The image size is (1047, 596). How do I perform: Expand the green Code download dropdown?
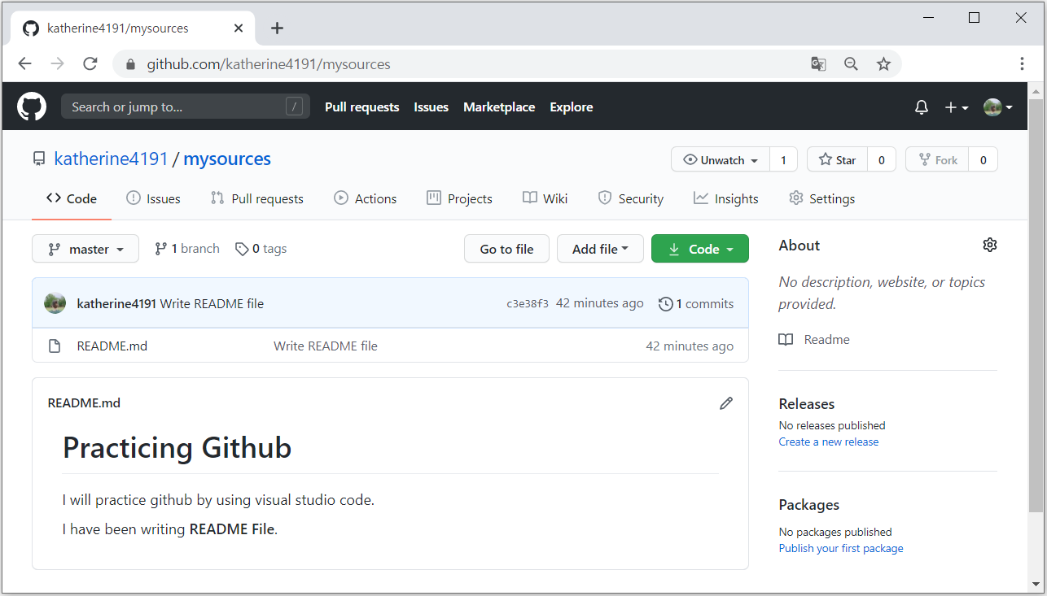(x=700, y=249)
